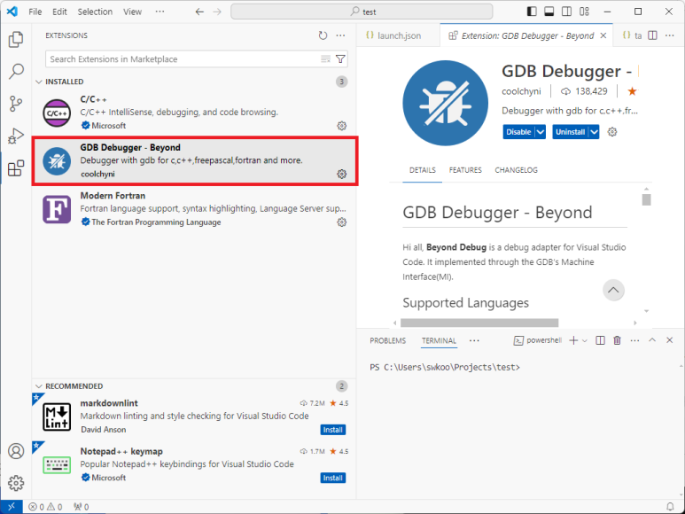This screenshot has height=514, width=685.
Task: Switch to the CHANGELOG tab
Action: (516, 170)
